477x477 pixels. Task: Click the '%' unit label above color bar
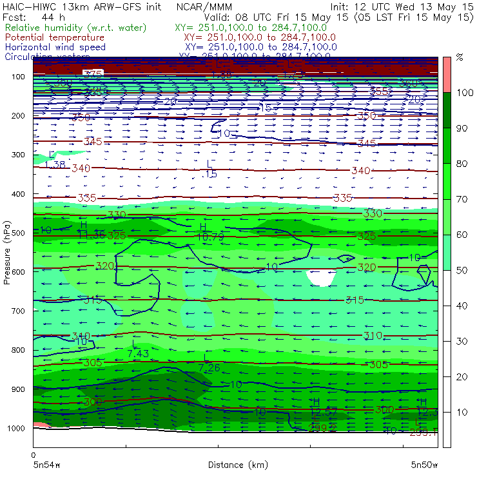point(460,57)
